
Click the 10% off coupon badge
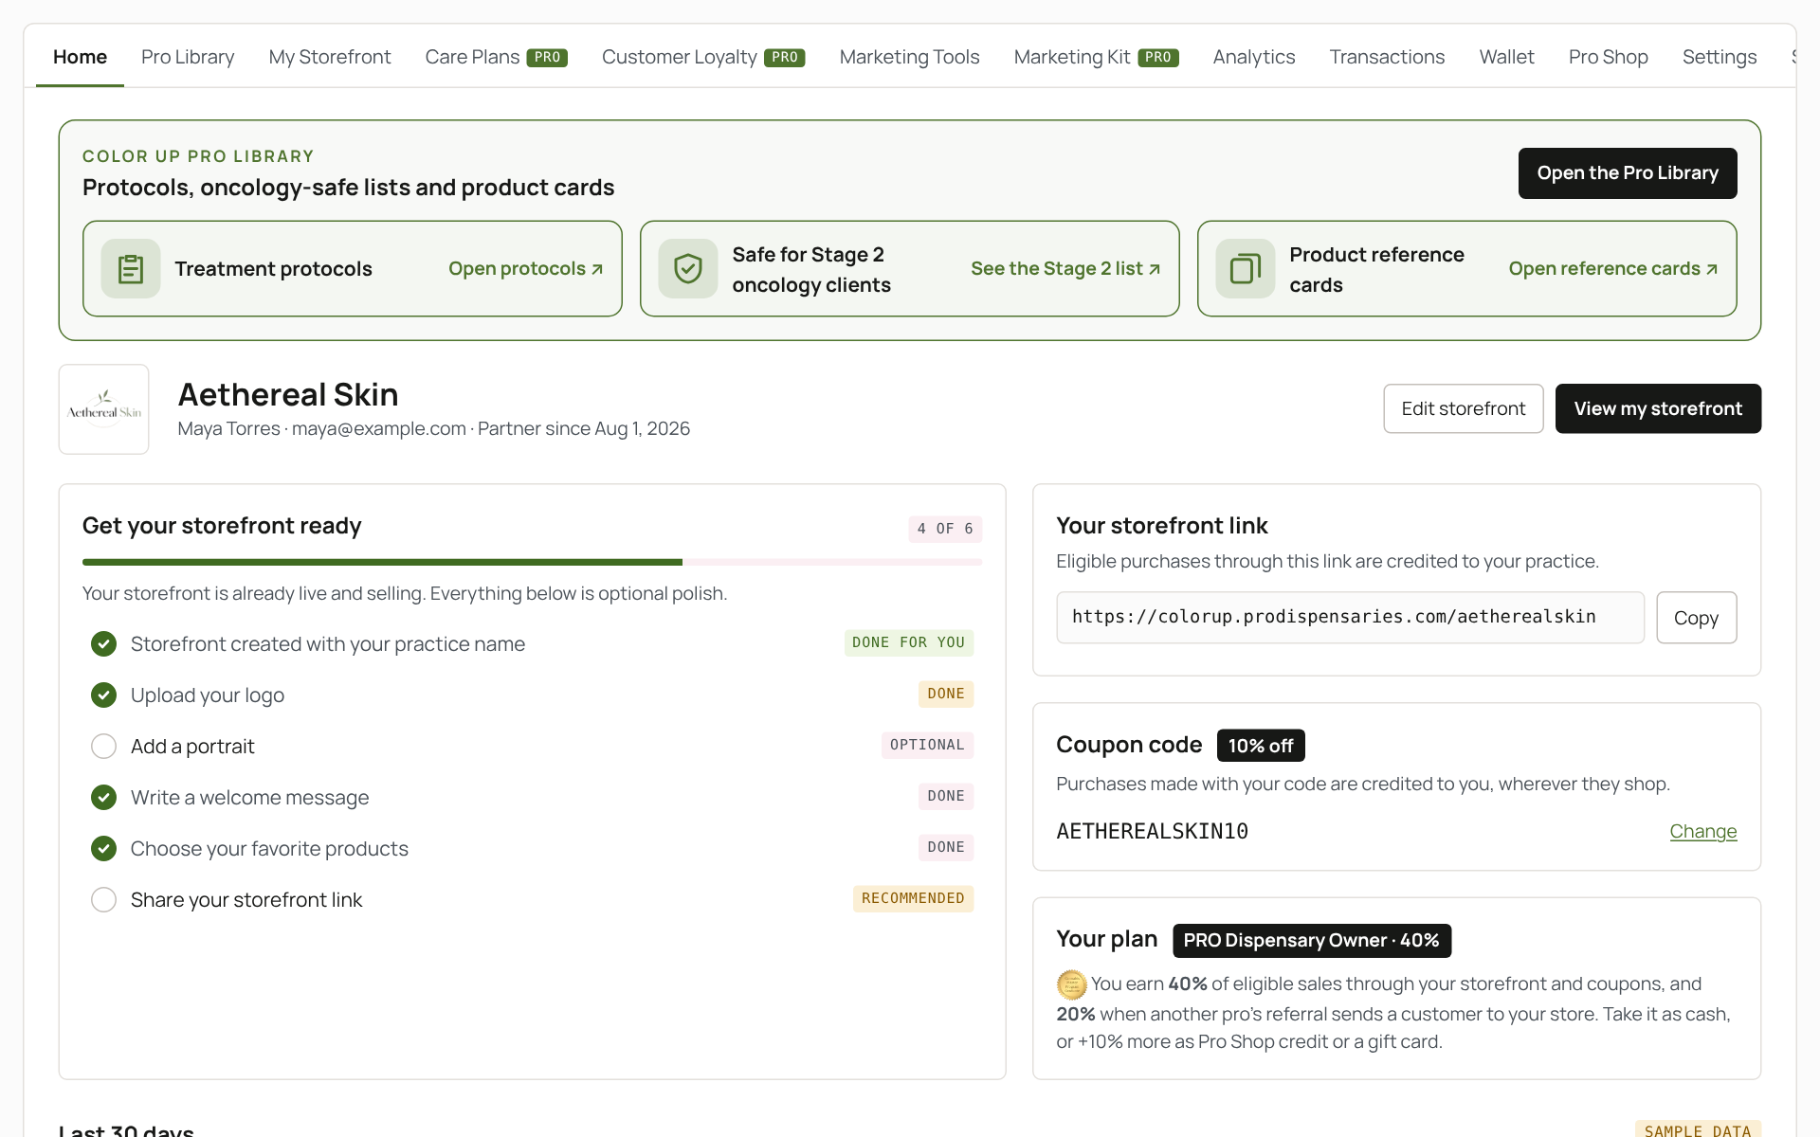[1261, 746]
